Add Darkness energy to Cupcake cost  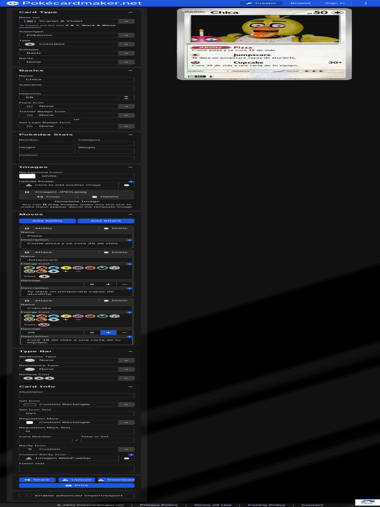(102, 316)
